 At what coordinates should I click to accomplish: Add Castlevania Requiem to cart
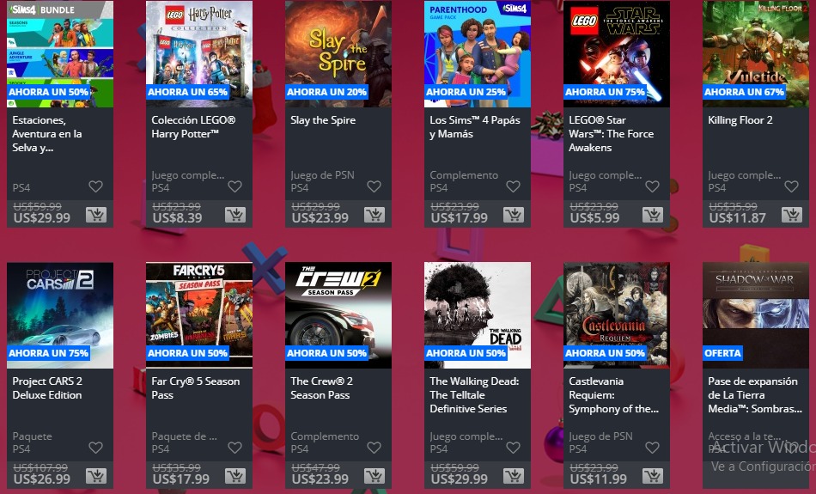[x=653, y=476]
